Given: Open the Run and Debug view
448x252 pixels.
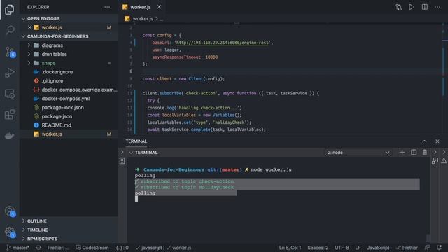Looking at the screenshot, I should point(9,73).
